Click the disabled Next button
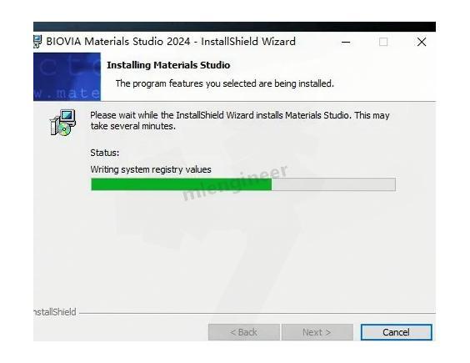The image size is (470, 363). tap(317, 332)
